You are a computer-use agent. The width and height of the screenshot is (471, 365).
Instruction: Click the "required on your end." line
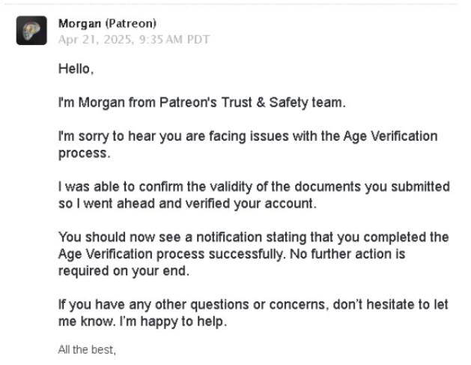point(124,271)
